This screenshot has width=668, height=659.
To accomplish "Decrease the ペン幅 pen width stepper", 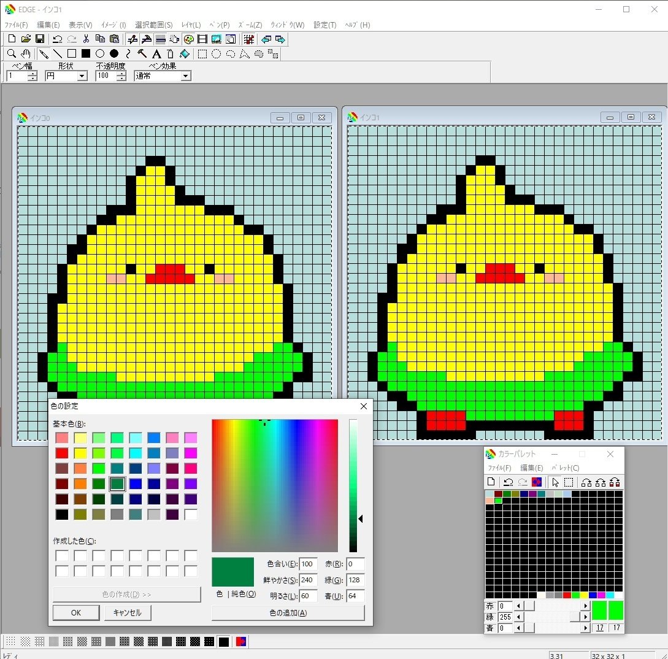I will tap(33, 79).
